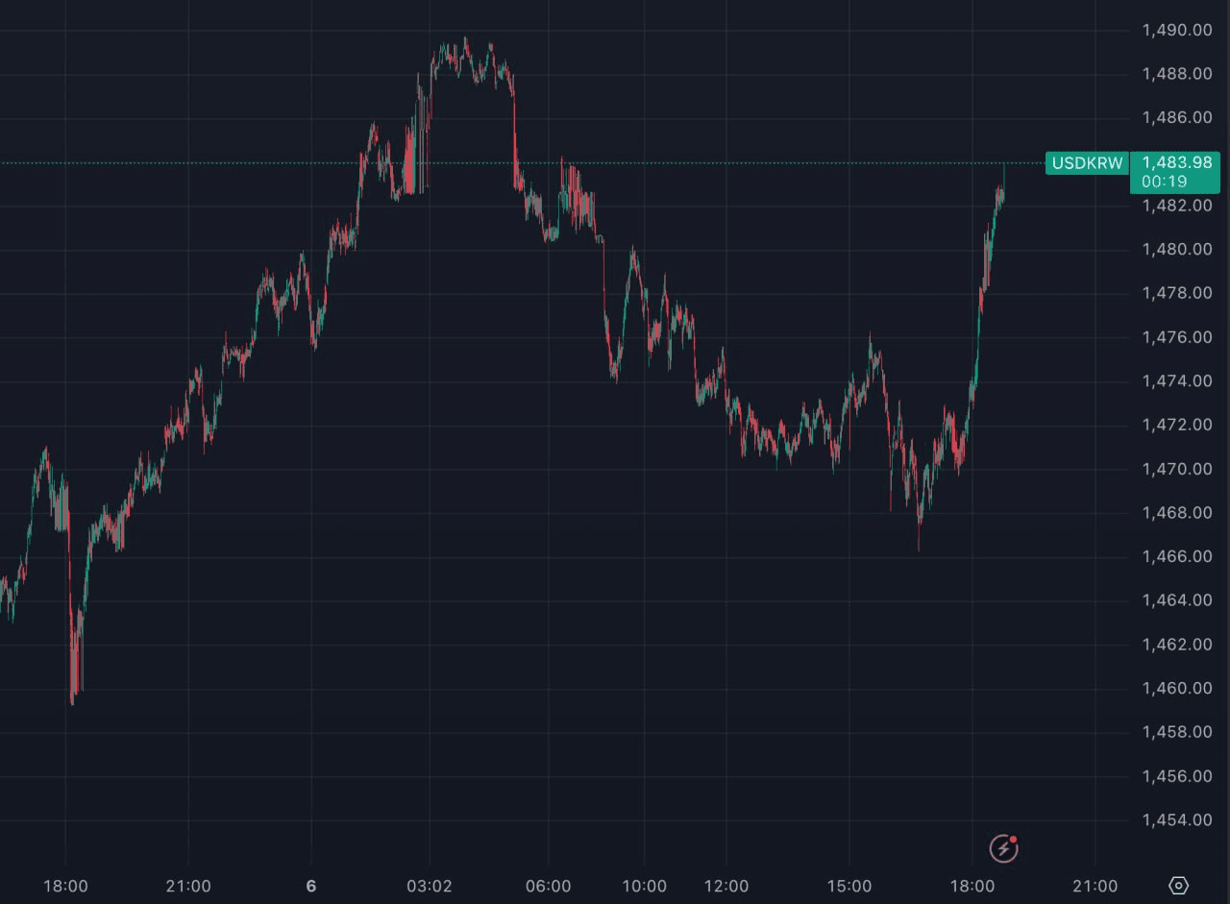Image resolution: width=1230 pixels, height=904 pixels.
Task: Select the 15:00 time axis label
Action: 849,886
